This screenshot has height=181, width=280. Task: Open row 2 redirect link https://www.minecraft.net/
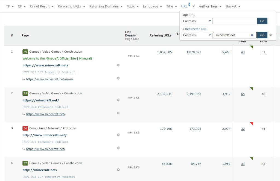pyautogui.click(x=46, y=114)
